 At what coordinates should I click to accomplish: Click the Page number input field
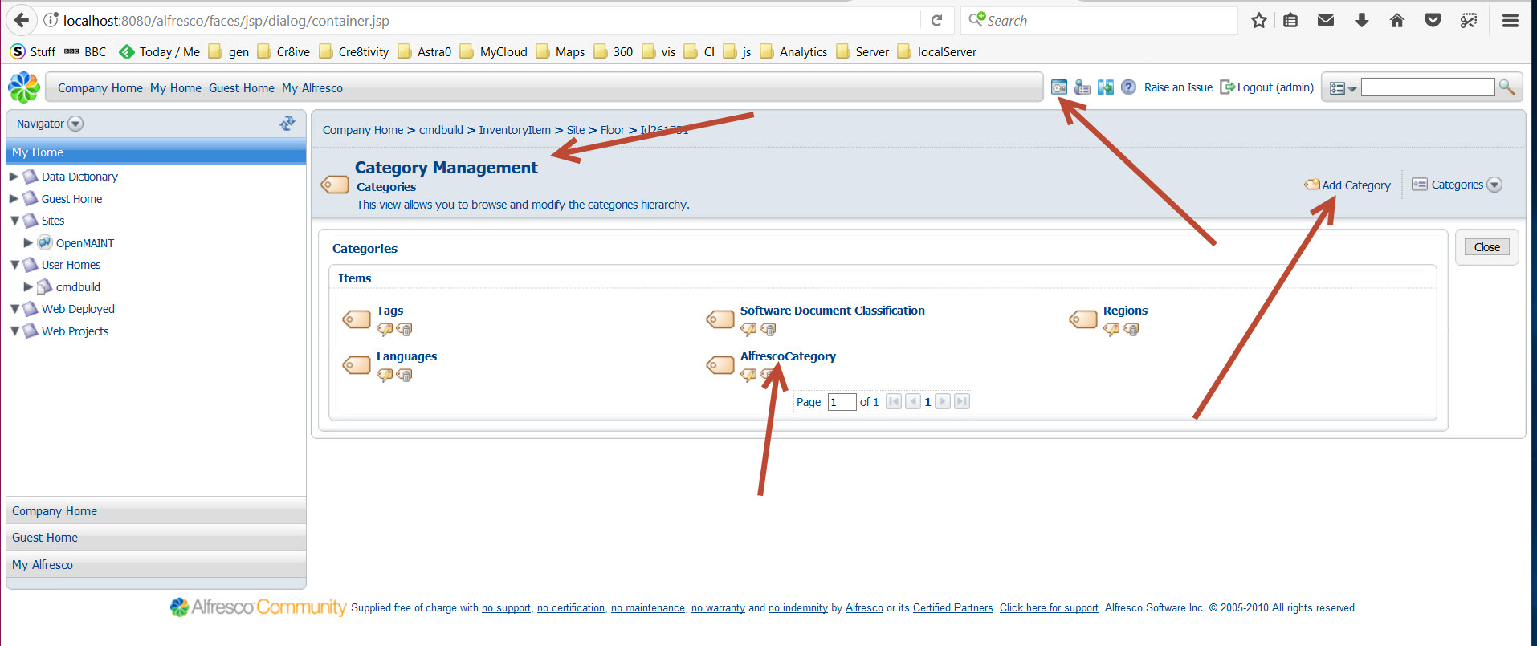point(842,402)
